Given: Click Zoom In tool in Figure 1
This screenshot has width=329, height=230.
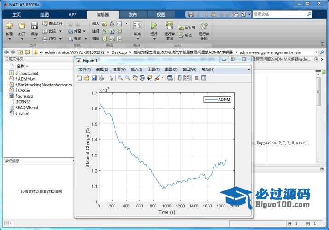Looking at the screenshot, I should pos(121,78).
